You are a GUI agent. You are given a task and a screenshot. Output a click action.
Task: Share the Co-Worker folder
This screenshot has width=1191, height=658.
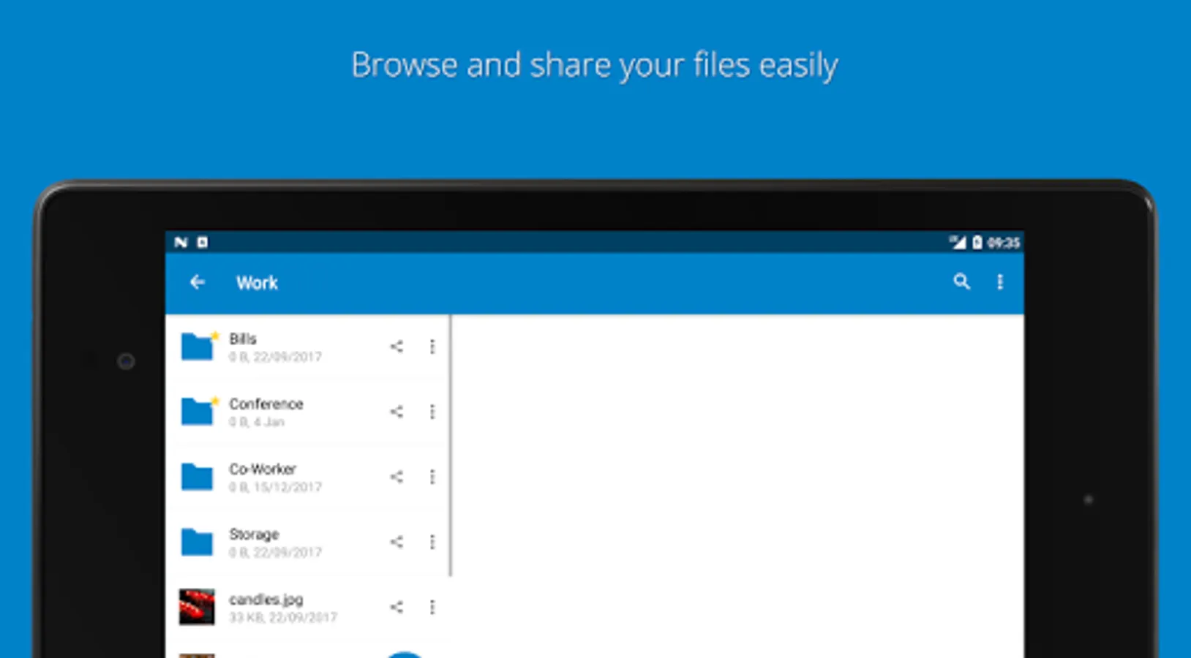pos(397,477)
